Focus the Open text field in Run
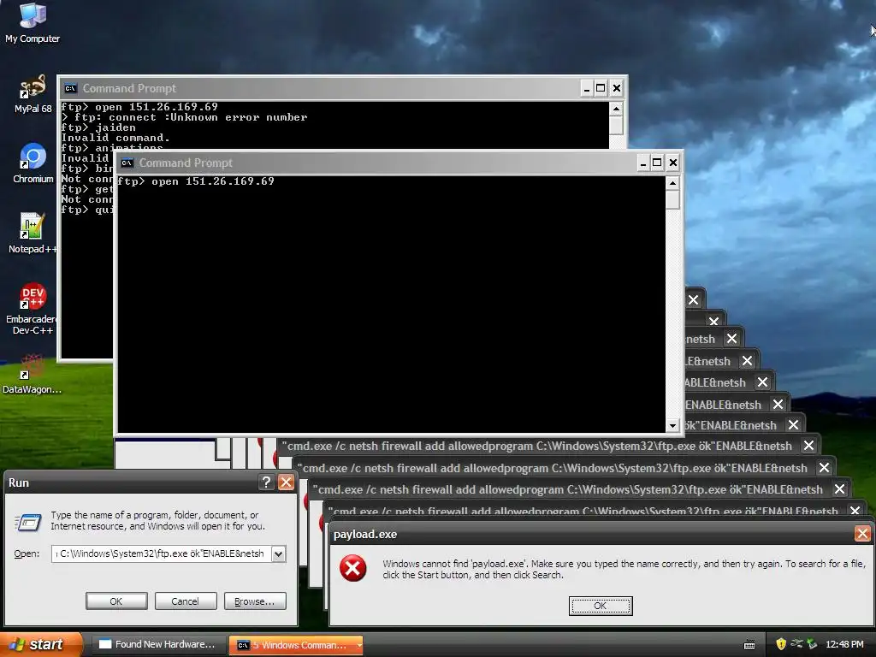Screen dimensions: 876x657 pos(162,553)
